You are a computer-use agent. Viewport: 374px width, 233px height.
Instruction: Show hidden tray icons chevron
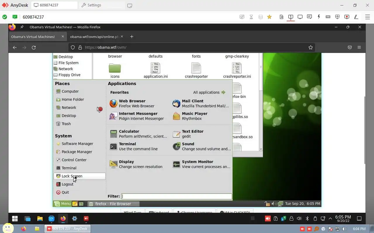(x=330, y=218)
